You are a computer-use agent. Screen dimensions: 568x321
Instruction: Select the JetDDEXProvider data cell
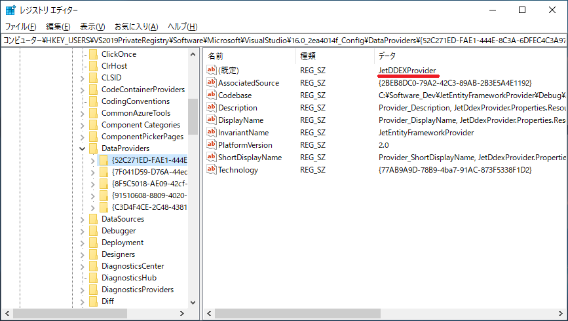pyautogui.click(x=407, y=71)
